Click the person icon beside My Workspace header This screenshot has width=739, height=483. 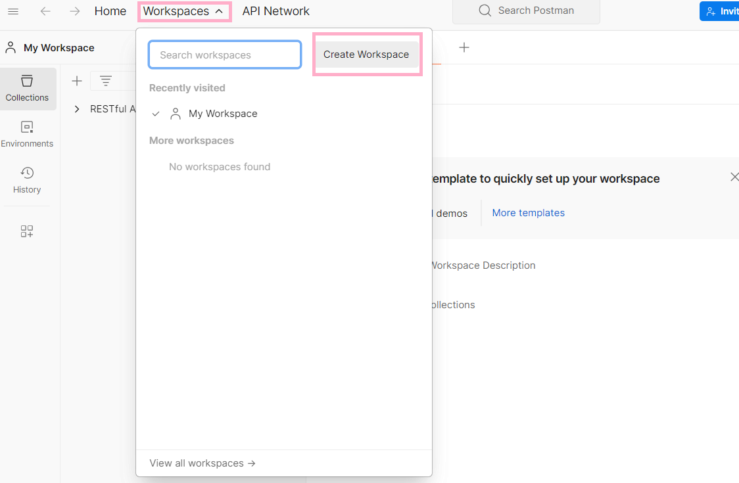(x=11, y=47)
